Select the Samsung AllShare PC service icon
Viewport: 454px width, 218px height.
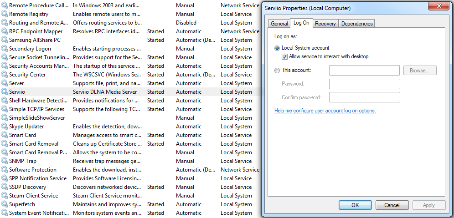tap(5, 40)
